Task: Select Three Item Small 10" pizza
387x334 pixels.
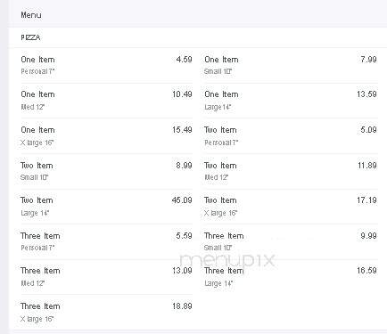Action: tap(291, 241)
